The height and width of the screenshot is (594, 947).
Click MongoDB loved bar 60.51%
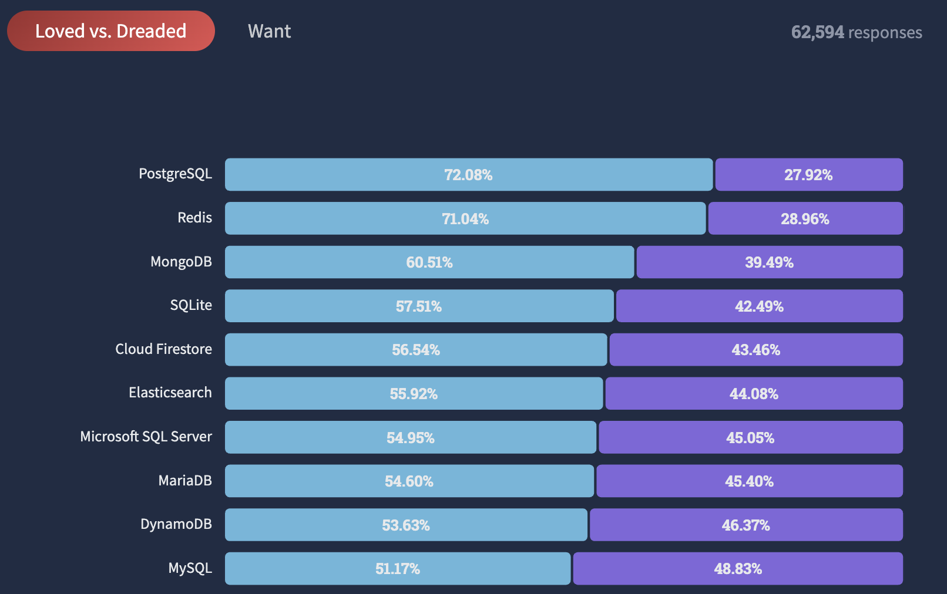429,262
